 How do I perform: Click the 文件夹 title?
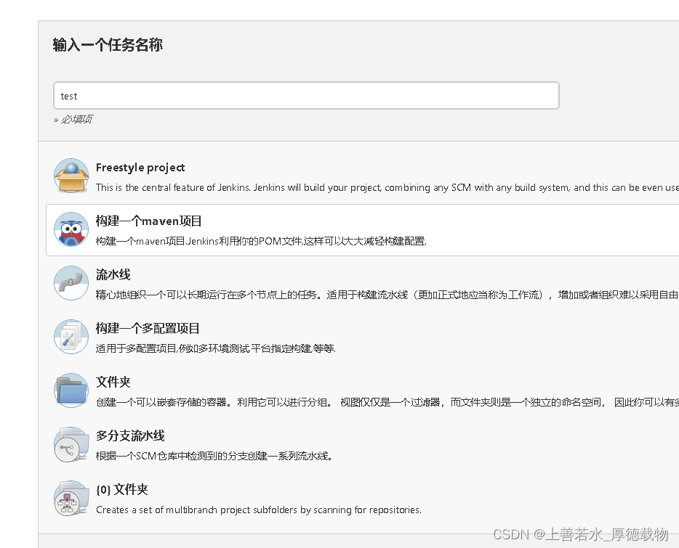pyautogui.click(x=113, y=382)
